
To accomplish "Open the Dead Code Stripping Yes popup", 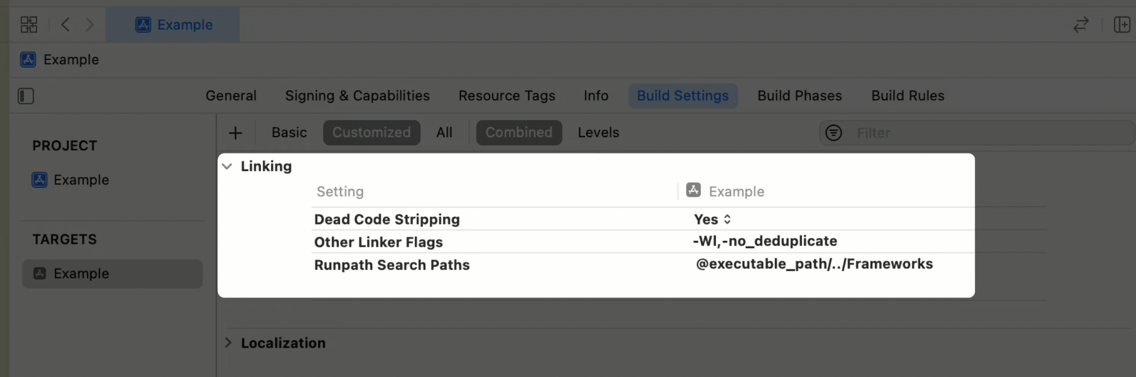I will [x=712, y=219].
